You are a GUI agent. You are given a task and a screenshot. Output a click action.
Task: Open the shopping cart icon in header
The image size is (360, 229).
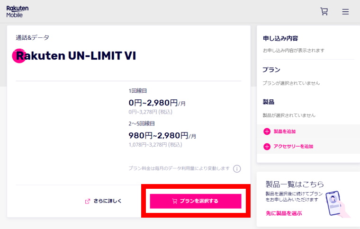pyautogui.click(x=324, y=12)
